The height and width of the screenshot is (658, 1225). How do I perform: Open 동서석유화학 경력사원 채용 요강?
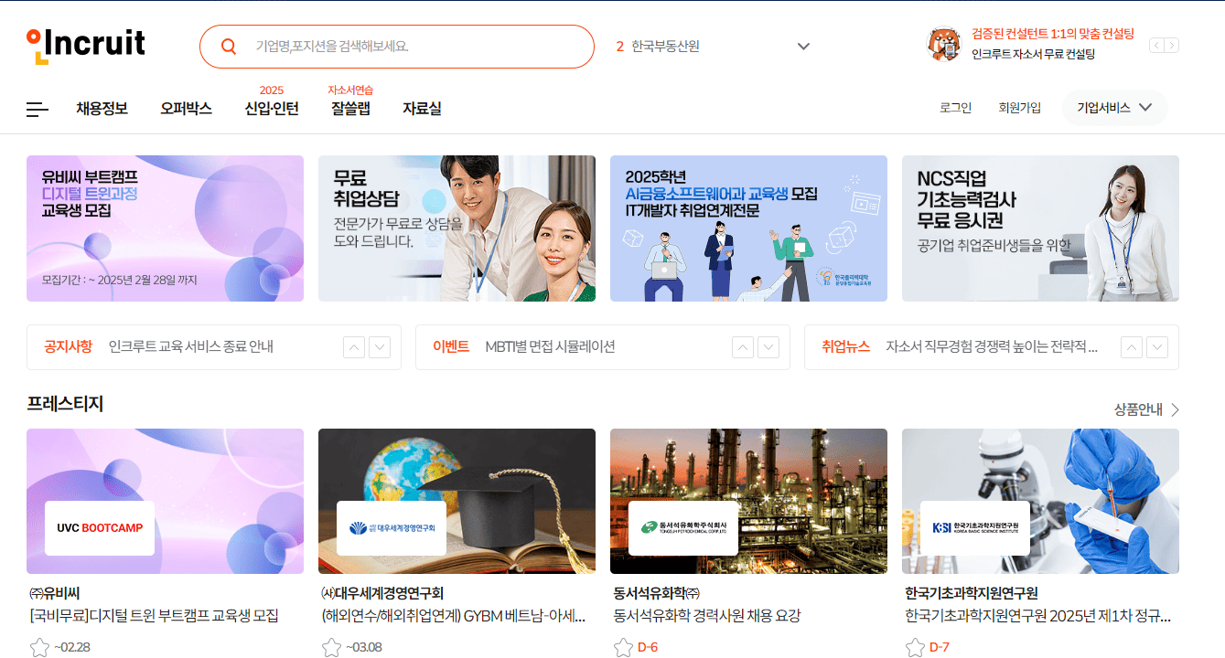tap(707, 616)
